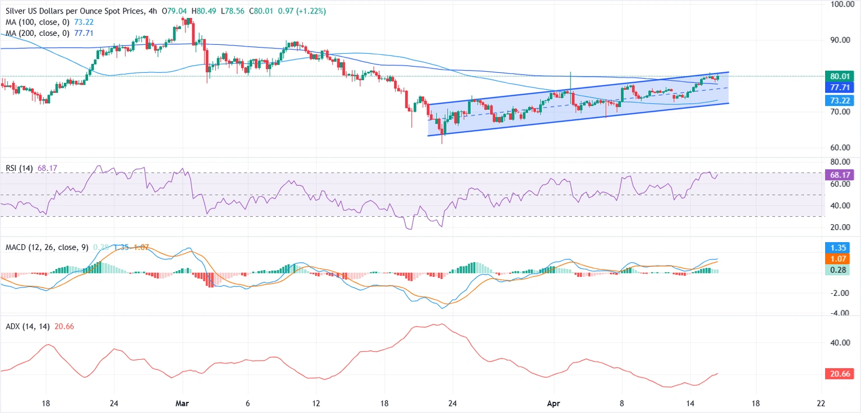Viewport: 861px width, 413px height.
Task: Select the MACD (12, 26, close, 9) label
Action: (x=44, y=247)
